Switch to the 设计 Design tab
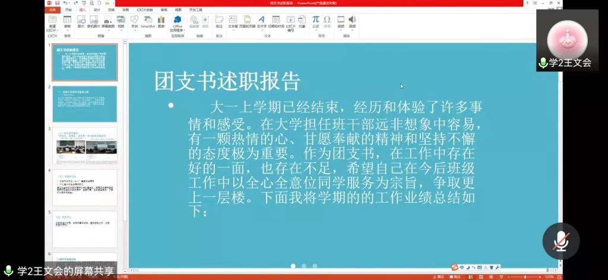608x280 pixels. 97,9
